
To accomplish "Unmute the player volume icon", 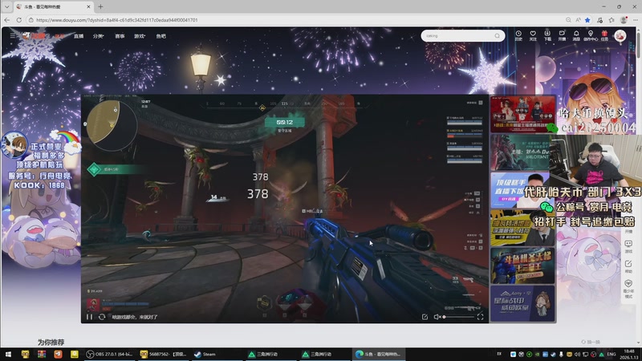I will [437, 317].
